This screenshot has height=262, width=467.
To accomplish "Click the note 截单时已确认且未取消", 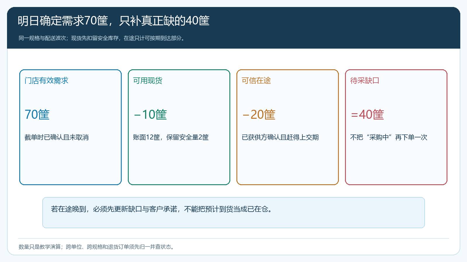I will tap(57, 137).
